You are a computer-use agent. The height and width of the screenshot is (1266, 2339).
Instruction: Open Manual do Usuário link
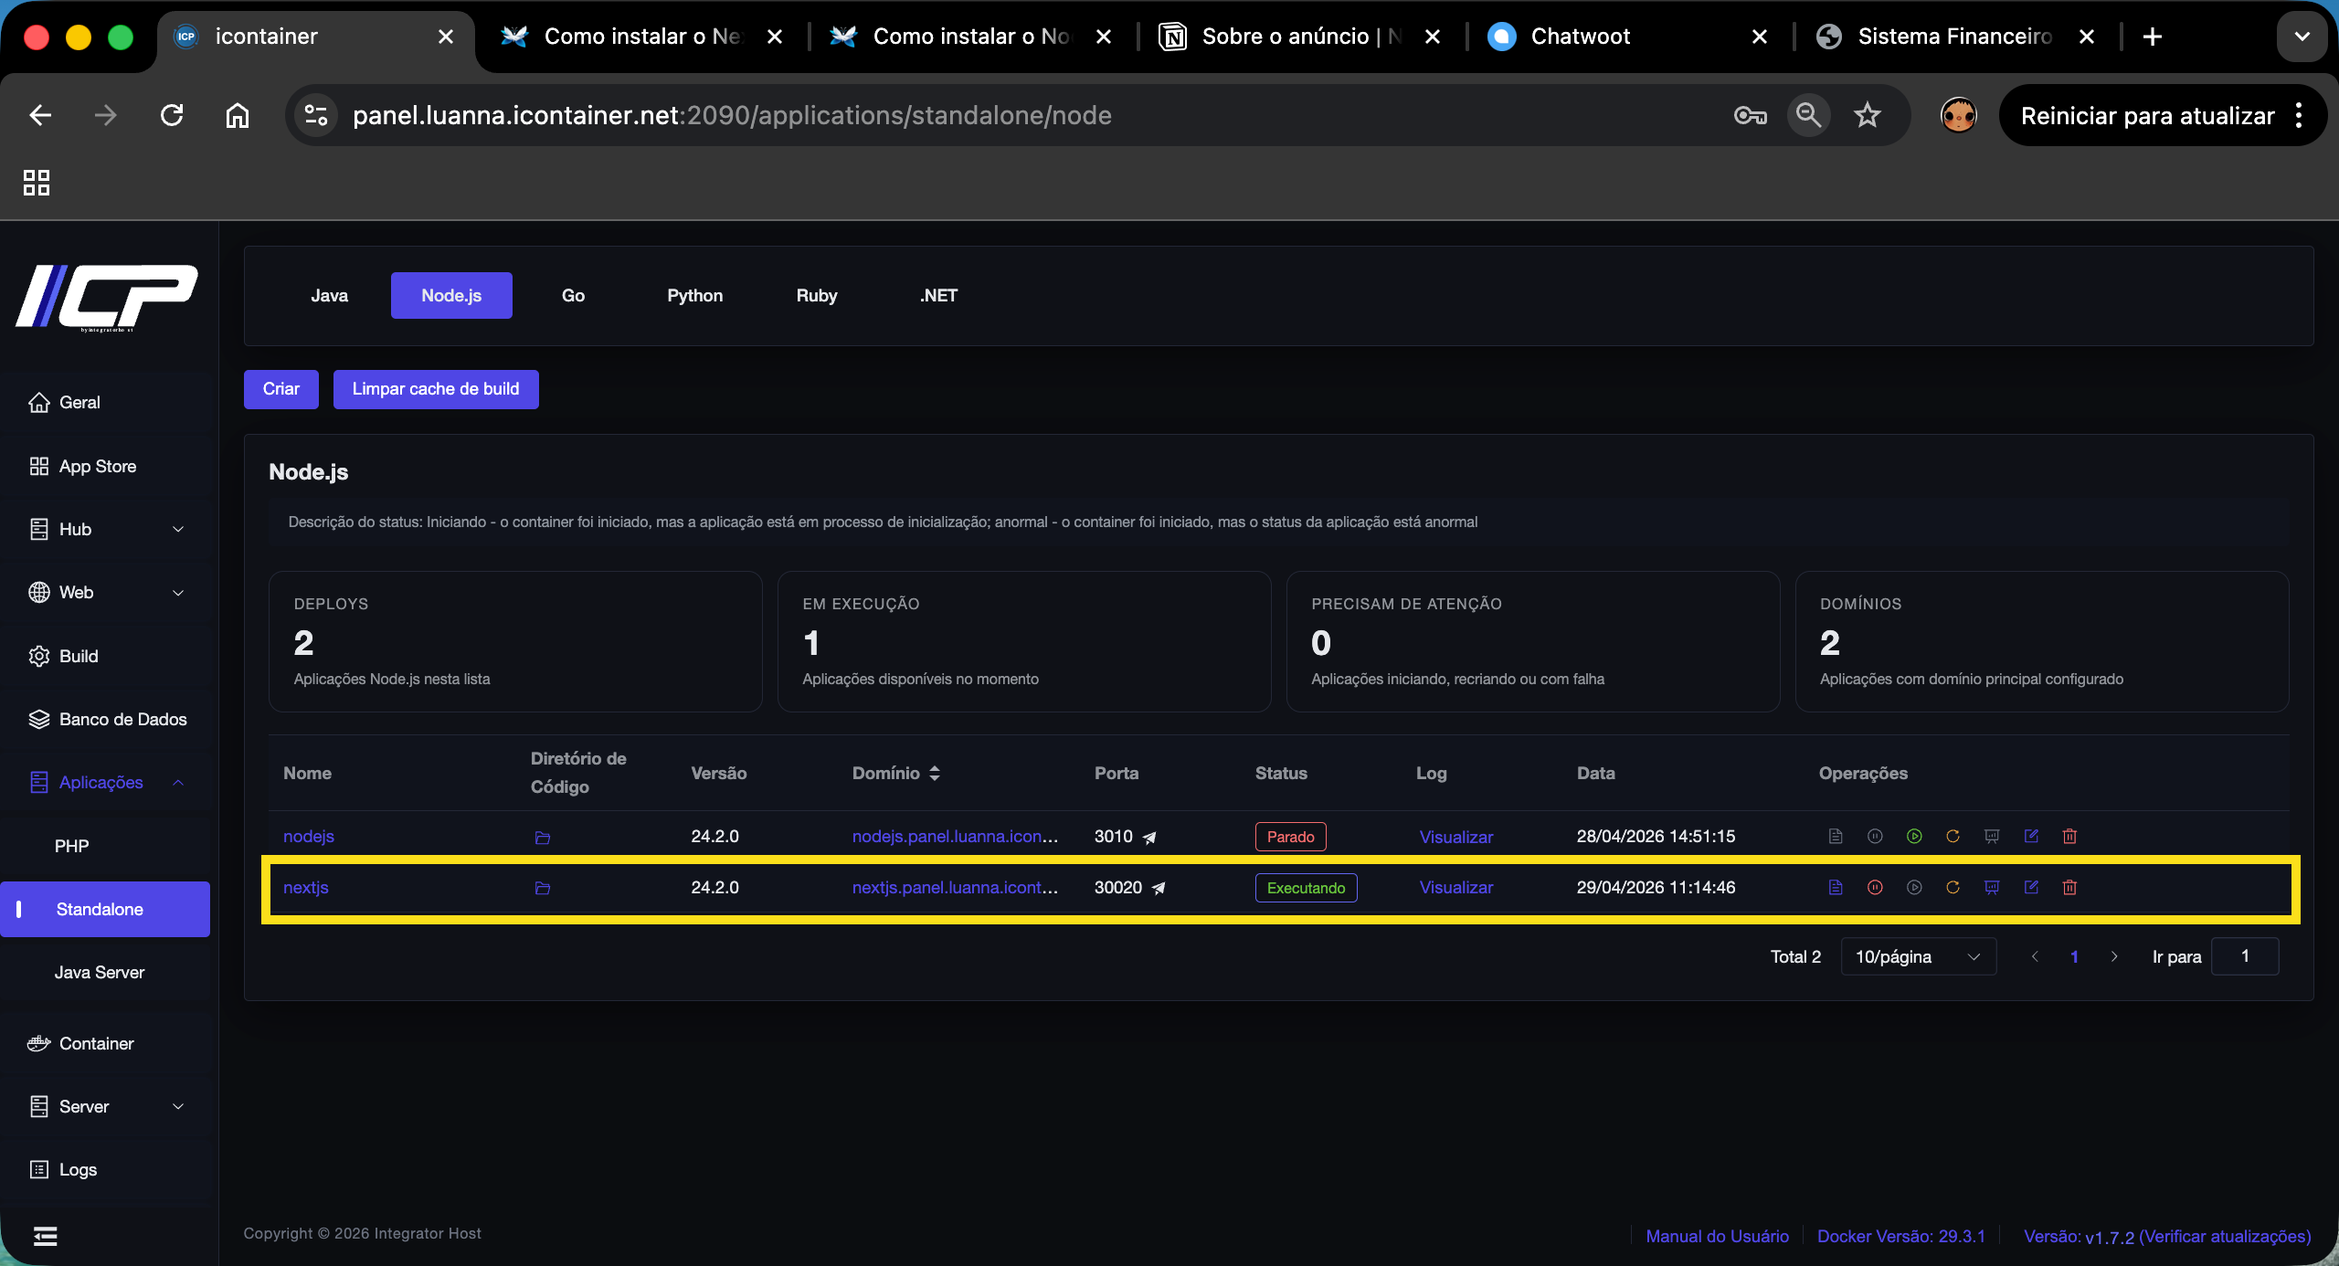(1717, 1236)
